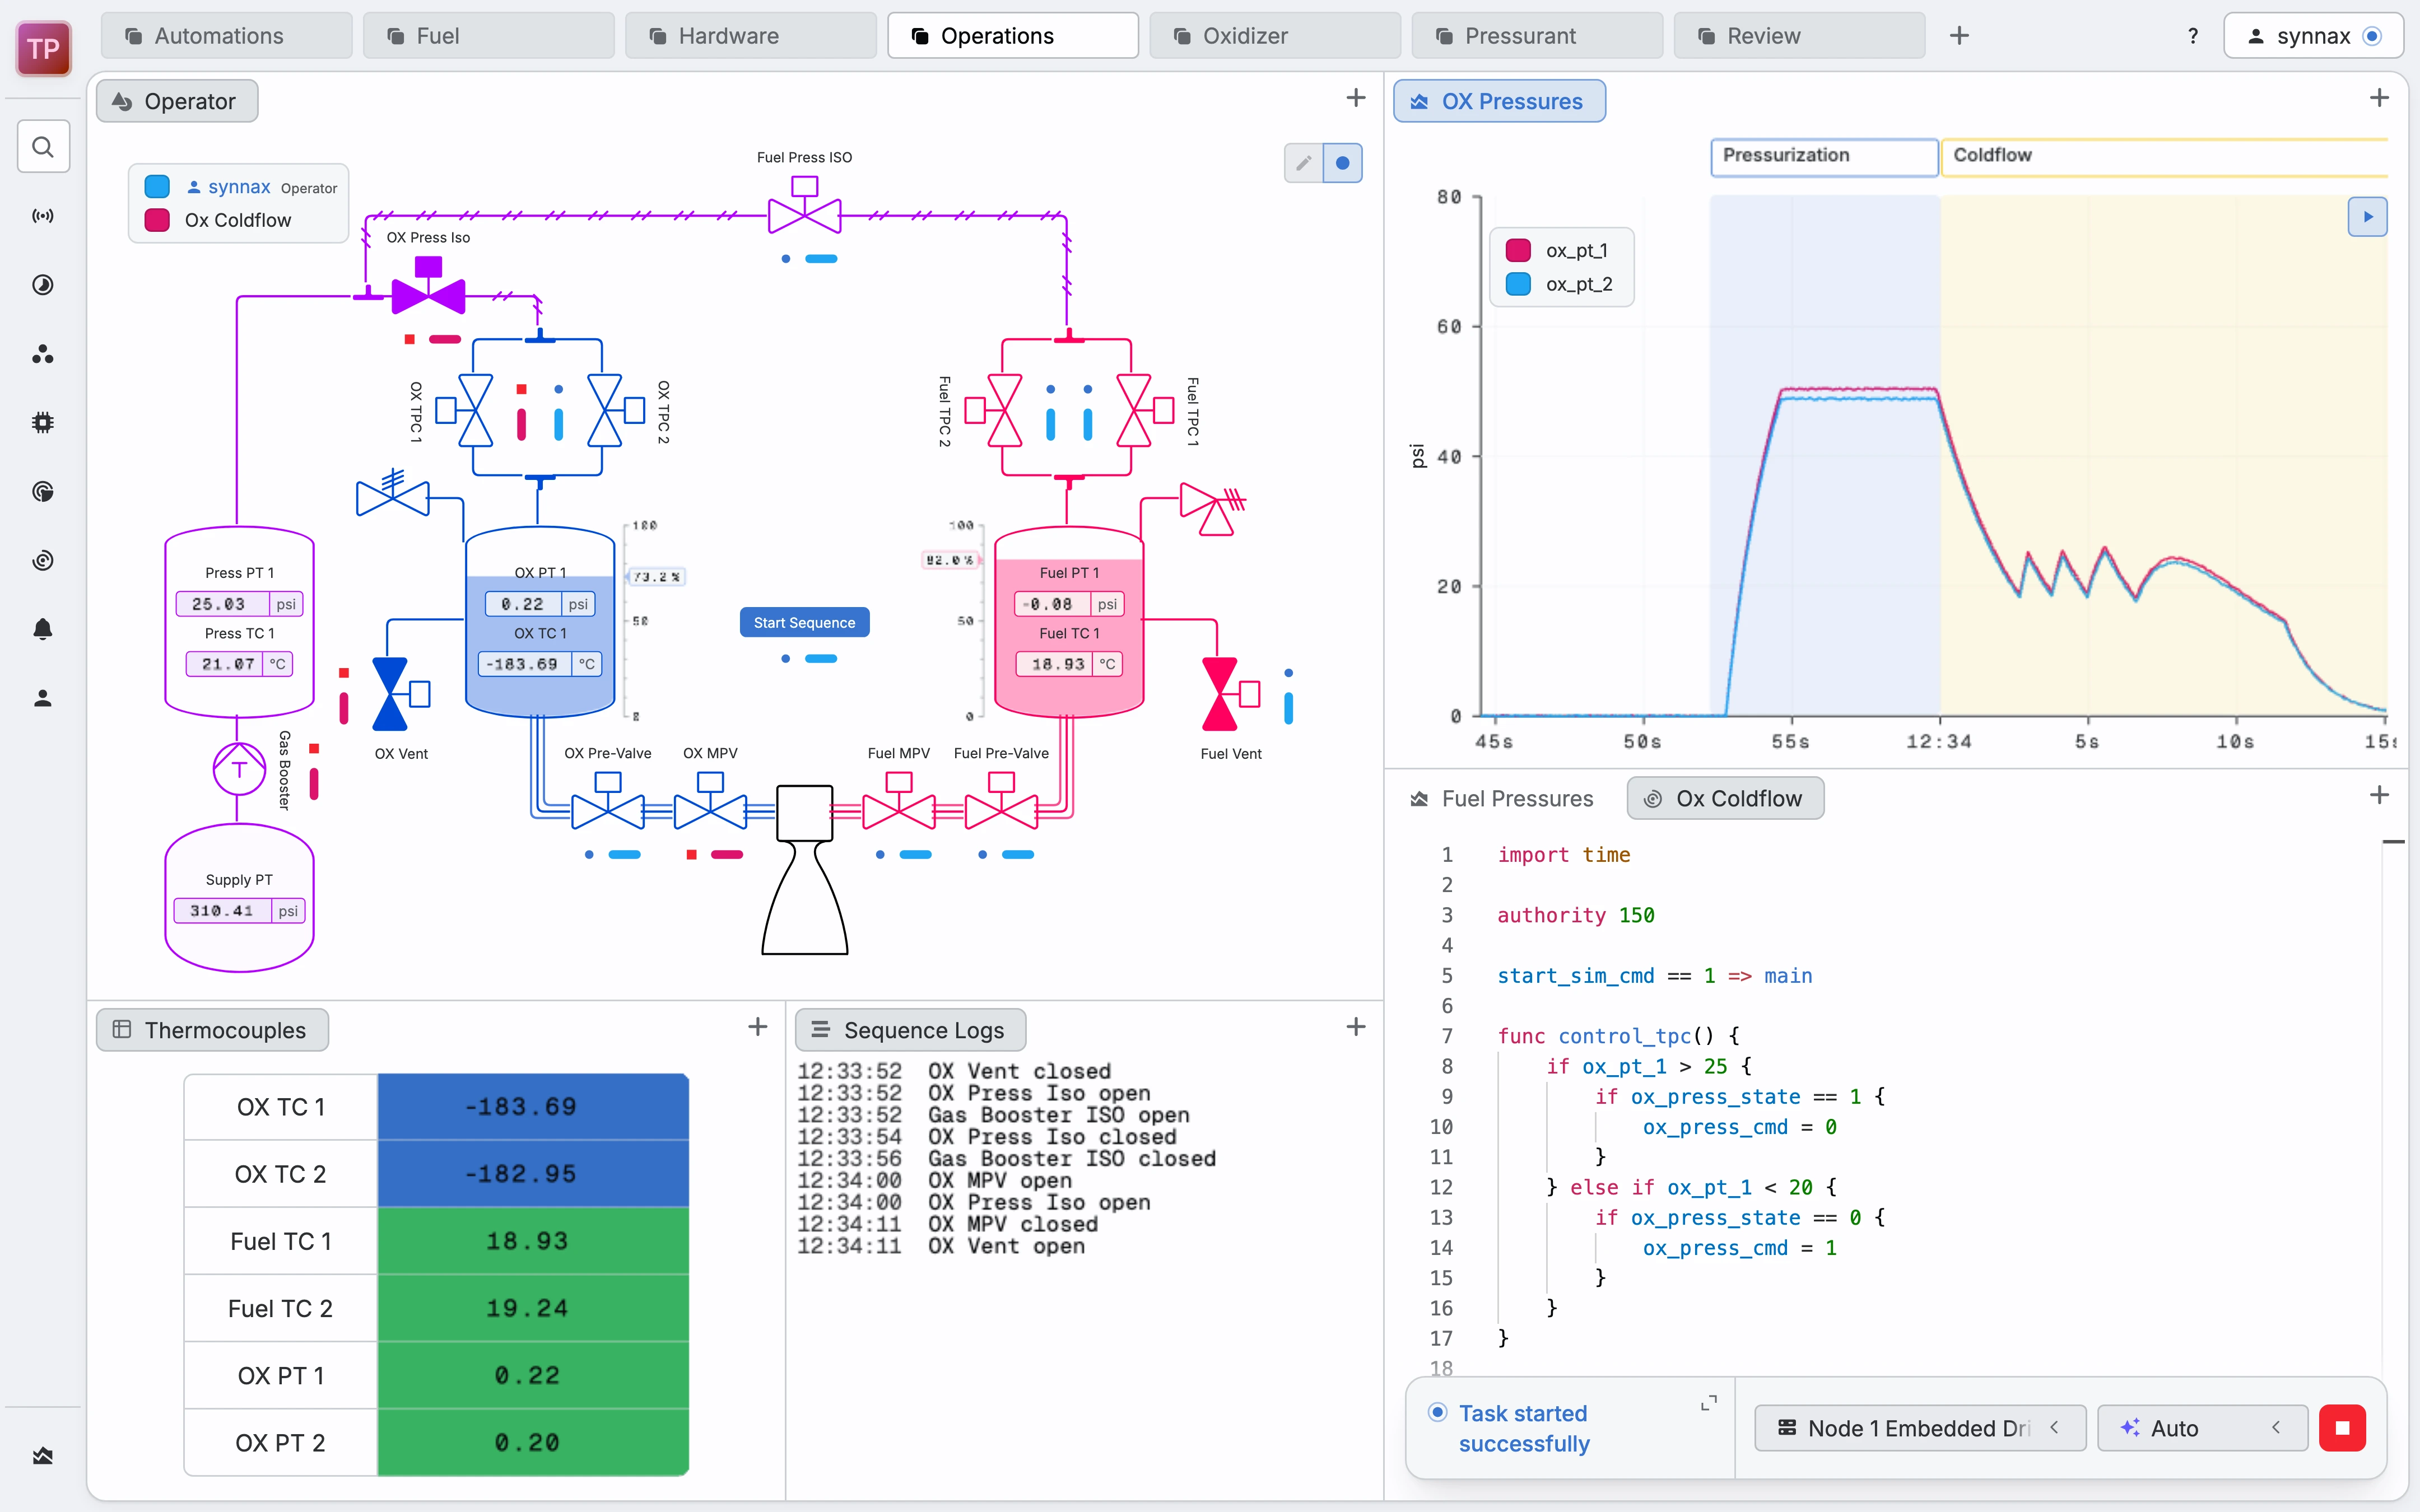Stop the running task with red button

(x=2342, y=1428)
